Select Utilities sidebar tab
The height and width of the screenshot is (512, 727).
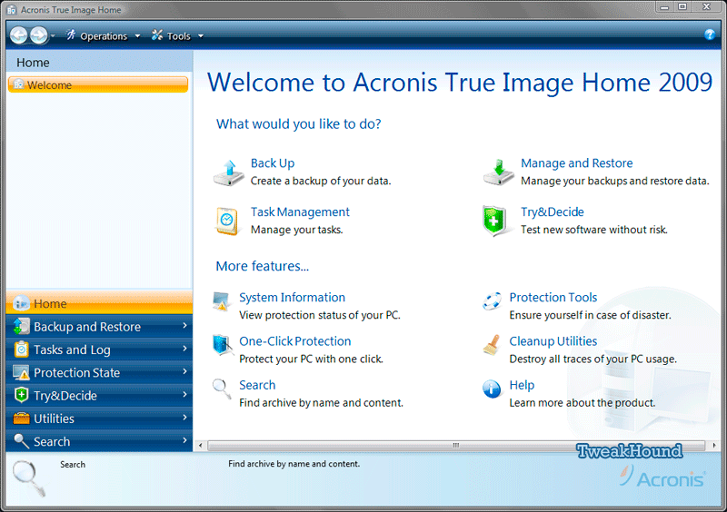(99, 418)
